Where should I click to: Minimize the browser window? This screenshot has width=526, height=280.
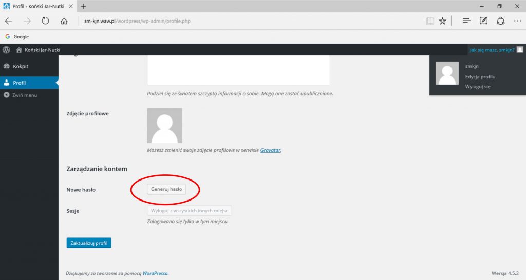click(x=482, y=6)
